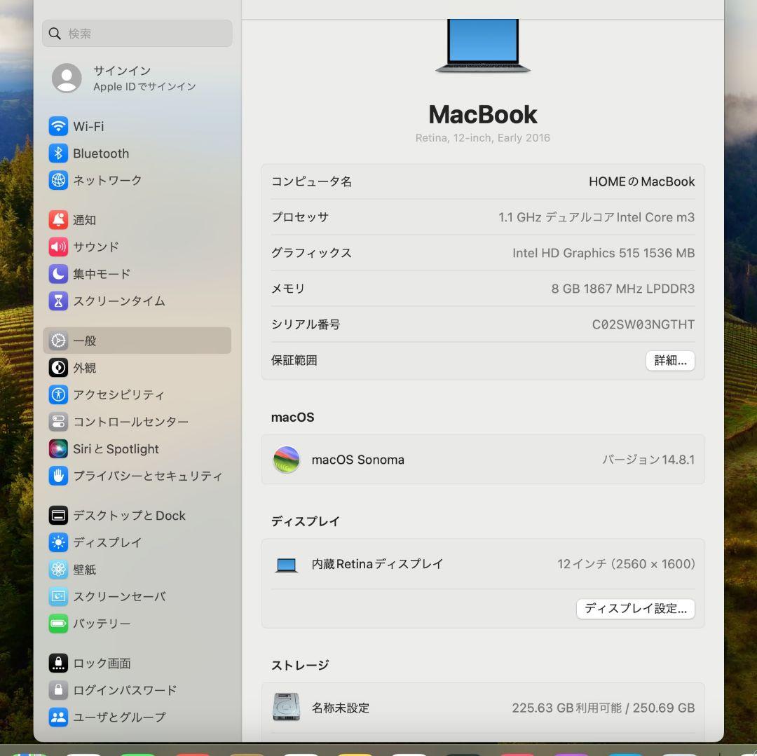Click the コンピュータ名 label
Image resolution: width=757 pixels, height=756 pixels.
(x=311, y=181)
